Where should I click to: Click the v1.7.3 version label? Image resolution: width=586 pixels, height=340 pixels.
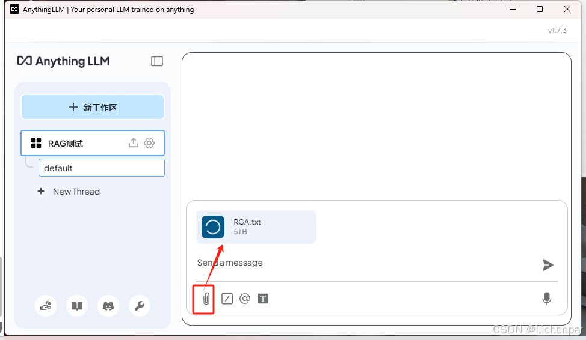pyautogui.click(x=557, y=31)
